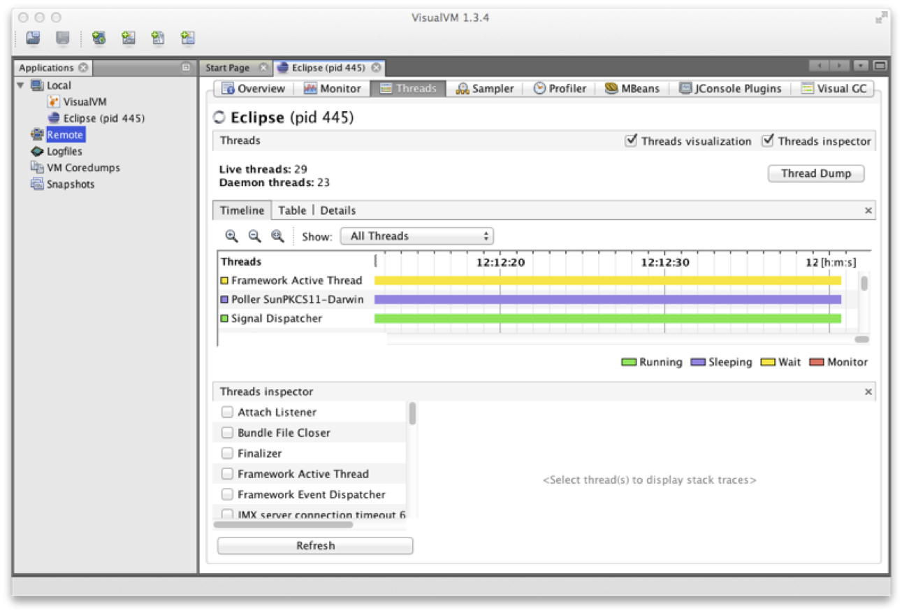Viewport: 902px width, 613px height.
Task: Click the grayed Save Snapshot toolbar icon
Action: [x=63, y=38]
